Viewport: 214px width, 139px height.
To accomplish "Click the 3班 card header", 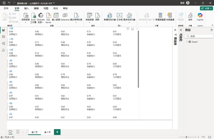I will [x=11, y=82].
